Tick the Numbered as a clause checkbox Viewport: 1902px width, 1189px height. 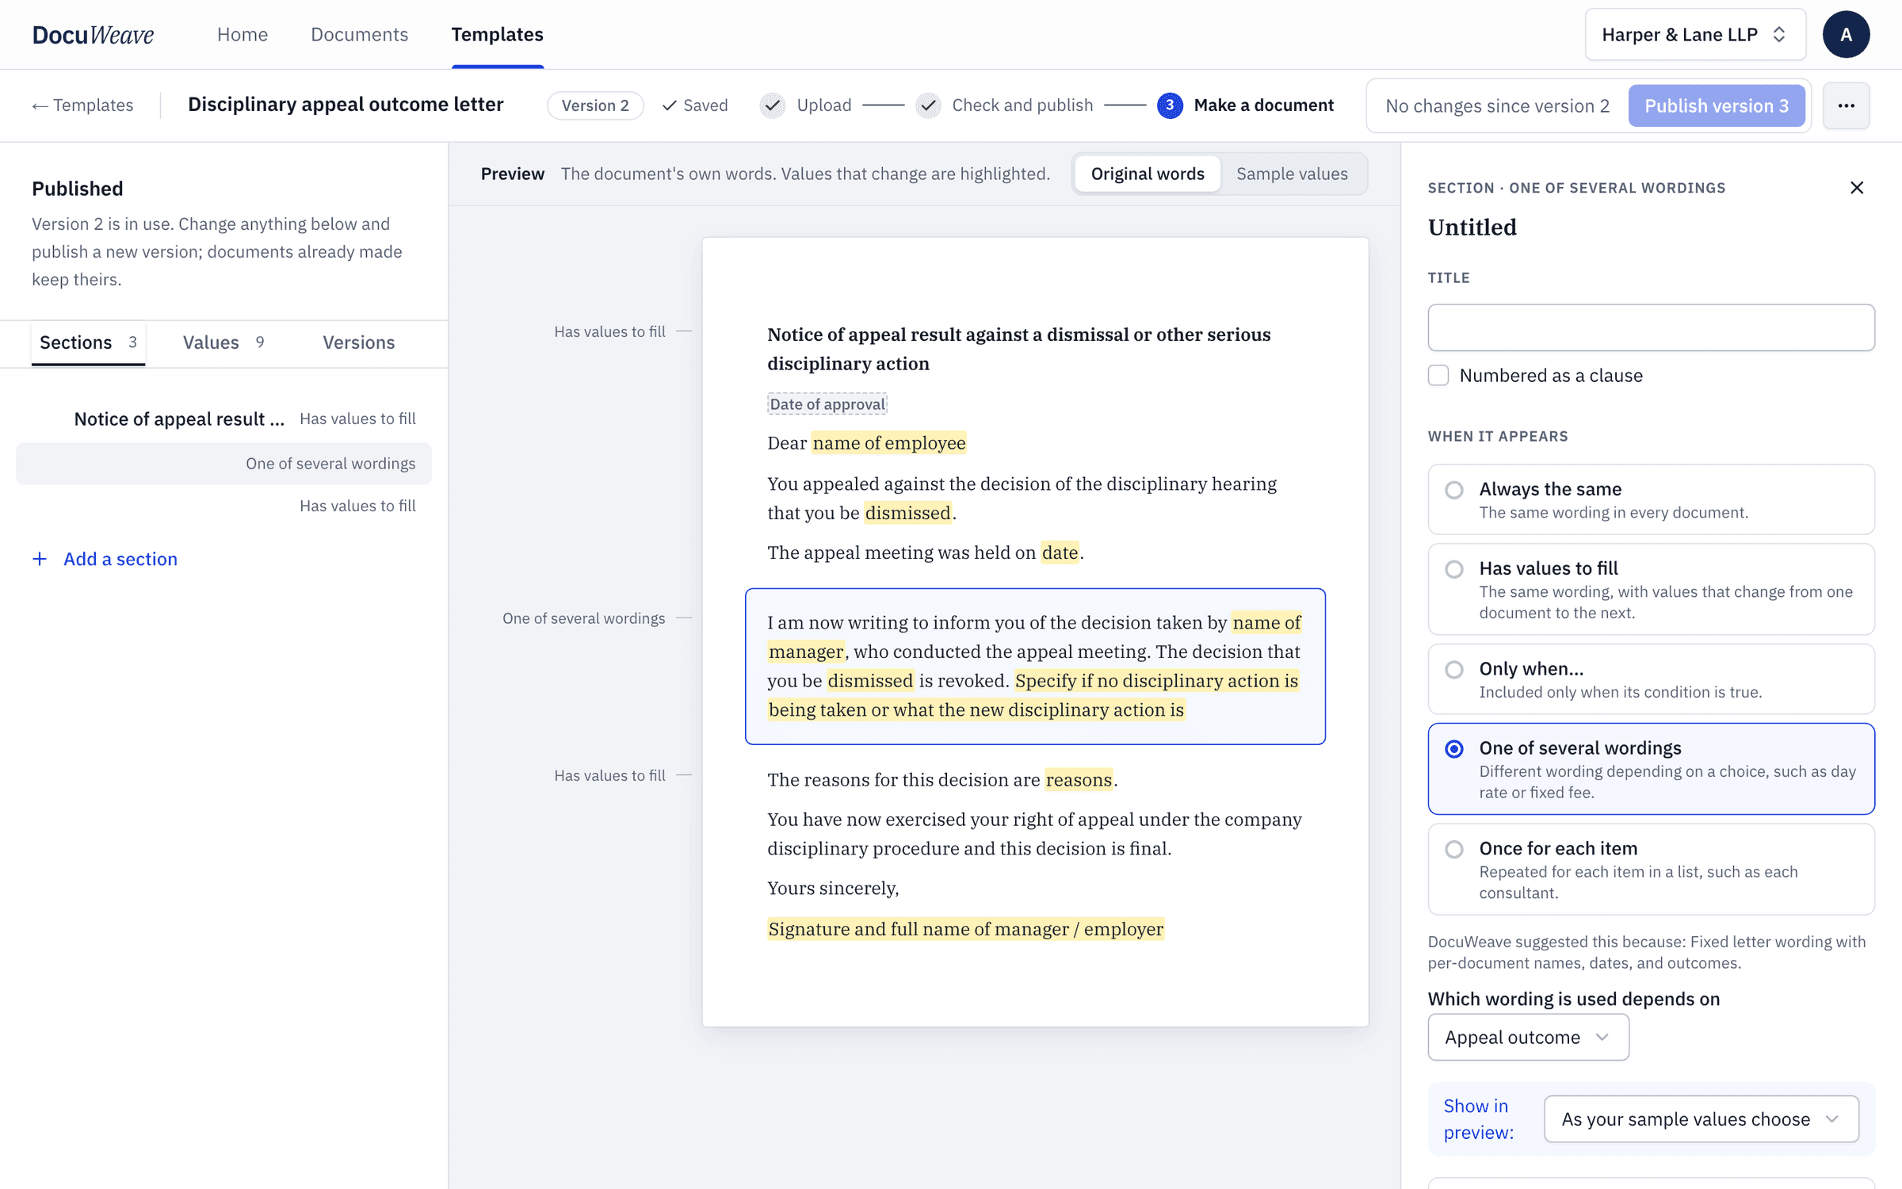1438,375
